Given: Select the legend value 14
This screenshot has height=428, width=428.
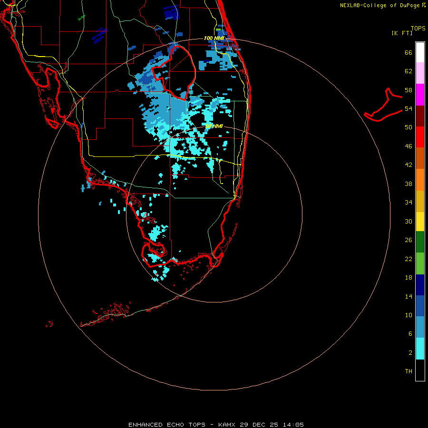Looking at the screenshot, I should click(x=409, y=296).
